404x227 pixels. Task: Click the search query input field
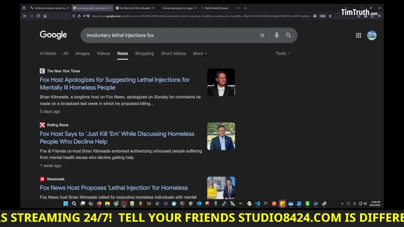pyautogui.click(x=172, y=35)
